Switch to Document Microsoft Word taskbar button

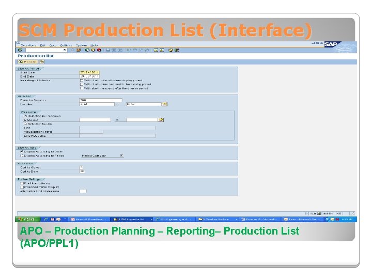[x=260, y=220]
